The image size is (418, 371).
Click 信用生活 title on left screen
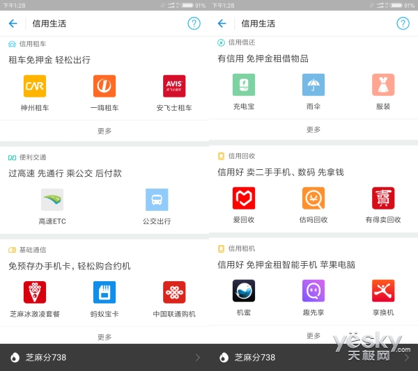click(x=49, y=24)
